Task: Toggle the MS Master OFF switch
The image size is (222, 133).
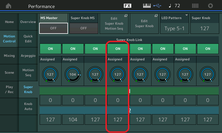Action: 54,28
